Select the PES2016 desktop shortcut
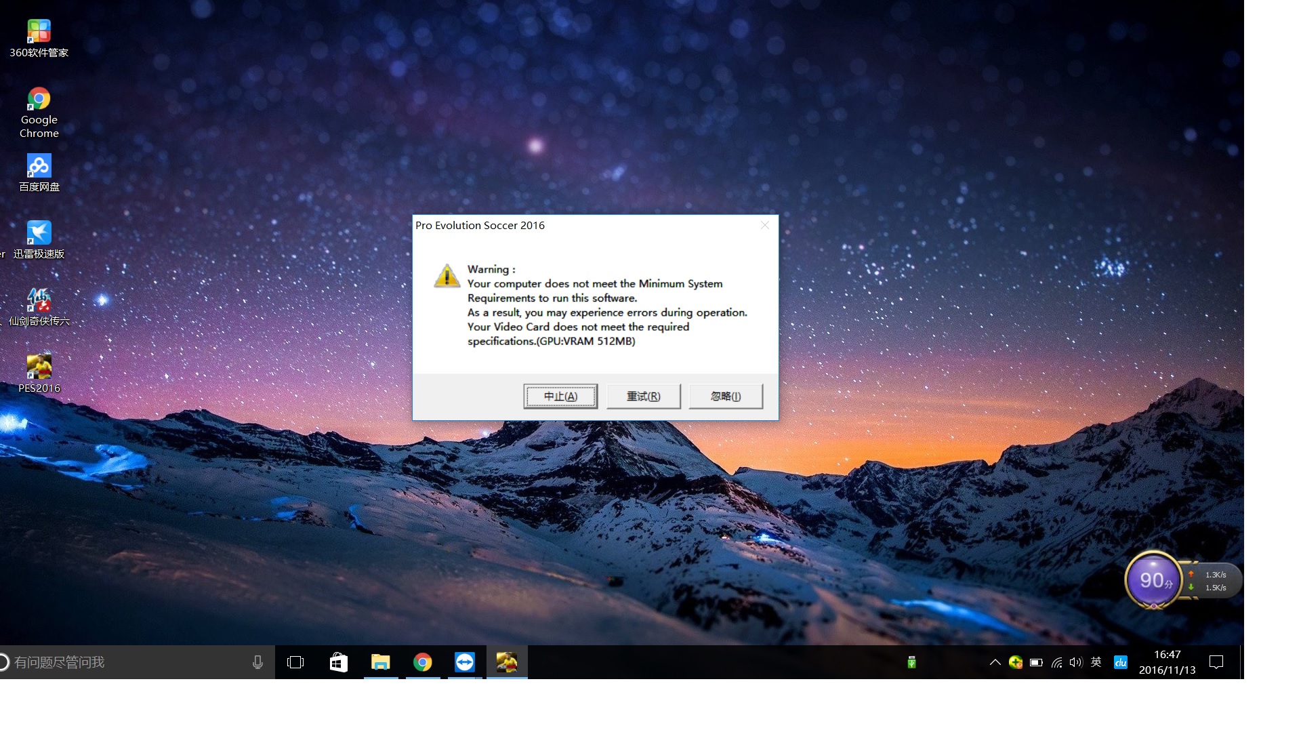The height and width of the screenshot is (732, 1301). tap(39, 367)
